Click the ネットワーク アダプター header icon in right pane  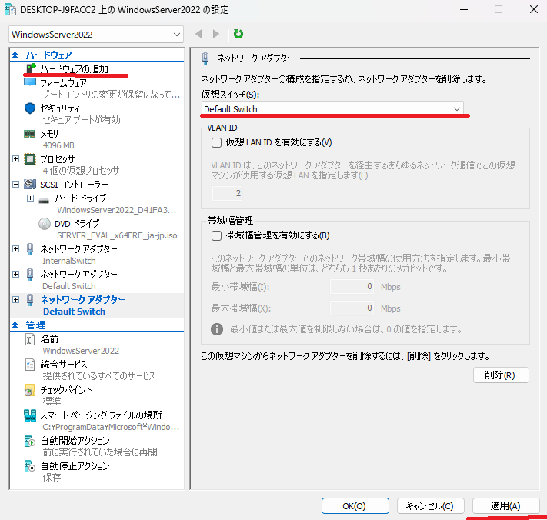coord(205,58)
